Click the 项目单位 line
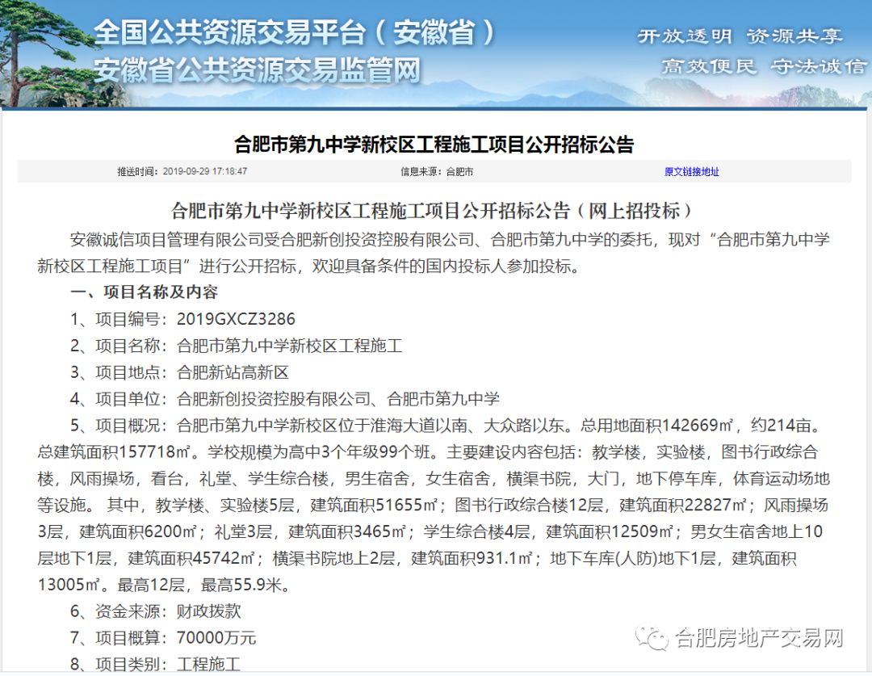 285,399
